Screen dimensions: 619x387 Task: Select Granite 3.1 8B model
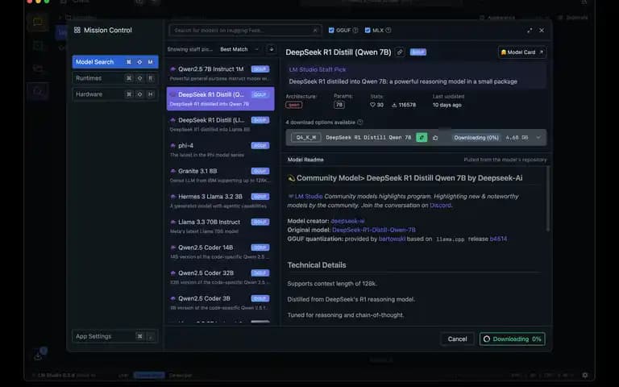point(220,175)
